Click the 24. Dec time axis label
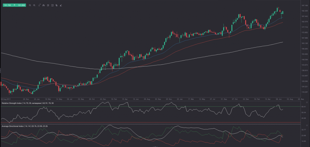The width and height of the screenshot is (310, 147). 103,99
